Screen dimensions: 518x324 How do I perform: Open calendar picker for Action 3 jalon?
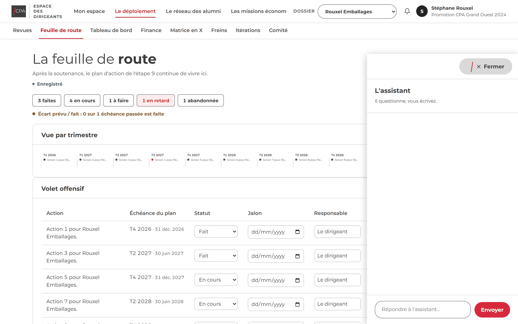298,256
